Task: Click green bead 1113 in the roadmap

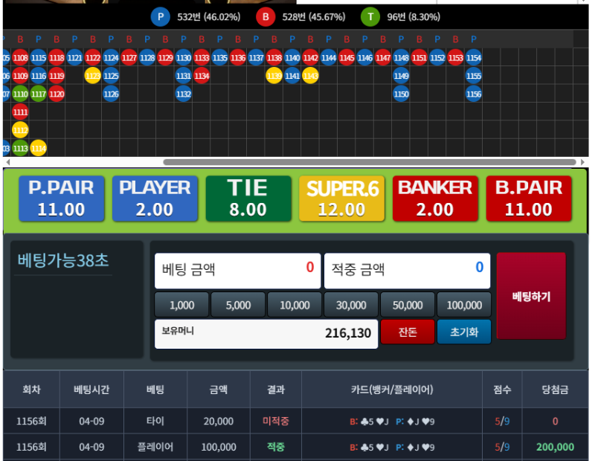Action: (20, 148)
